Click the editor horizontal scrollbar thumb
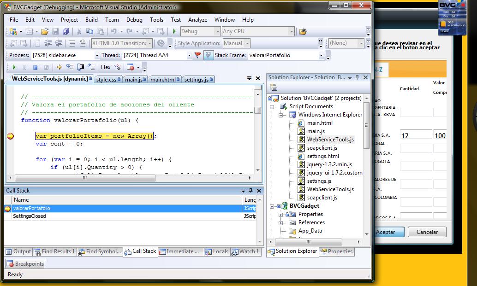Screen dimensions: 477x286 85,178
